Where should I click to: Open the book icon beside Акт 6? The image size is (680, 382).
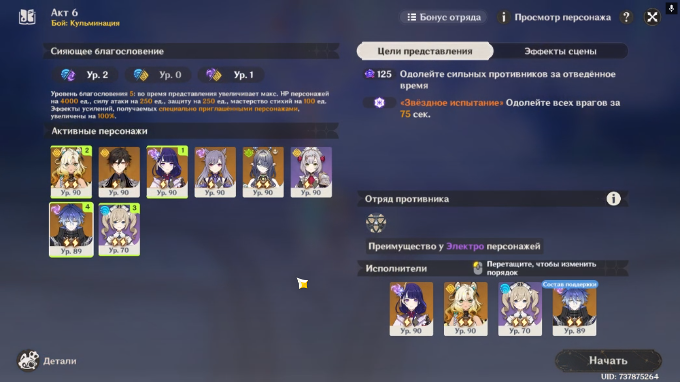point(27,17)
